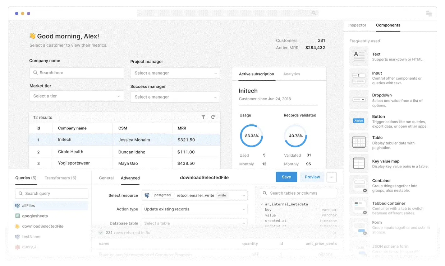
Task: Select the Key value map component icon
Action: (x=359, y=163)
